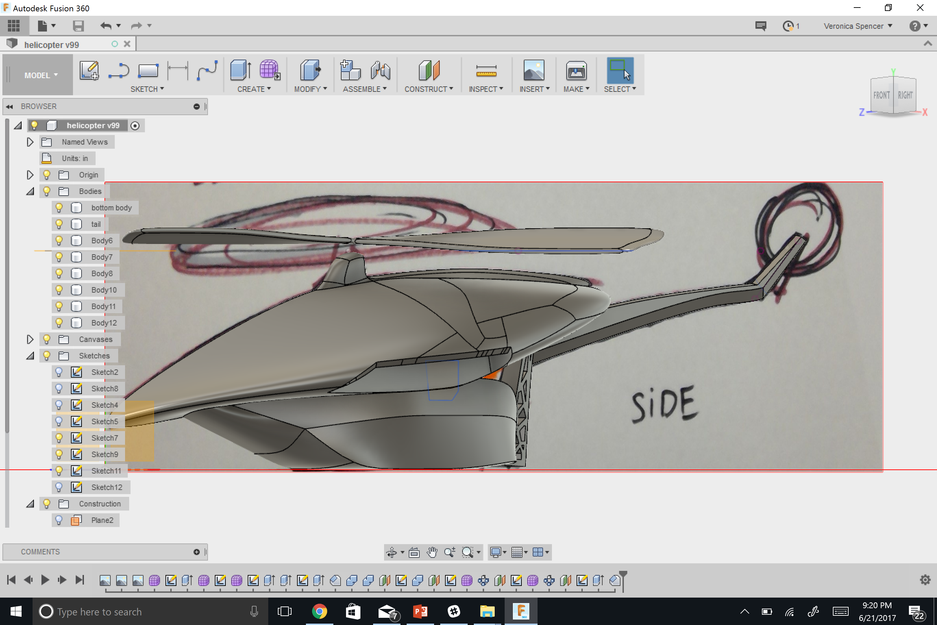Click the Redo arrow

click(137, 26)
